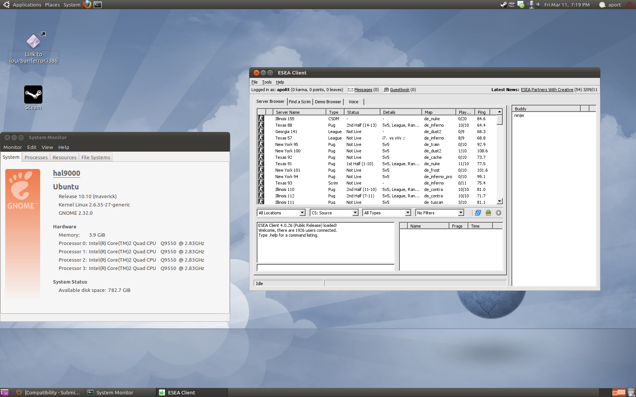The width and height of the screenshot is (636, 397).
Task: Open the File menu in ESEA Client
Action: [254, 82]
